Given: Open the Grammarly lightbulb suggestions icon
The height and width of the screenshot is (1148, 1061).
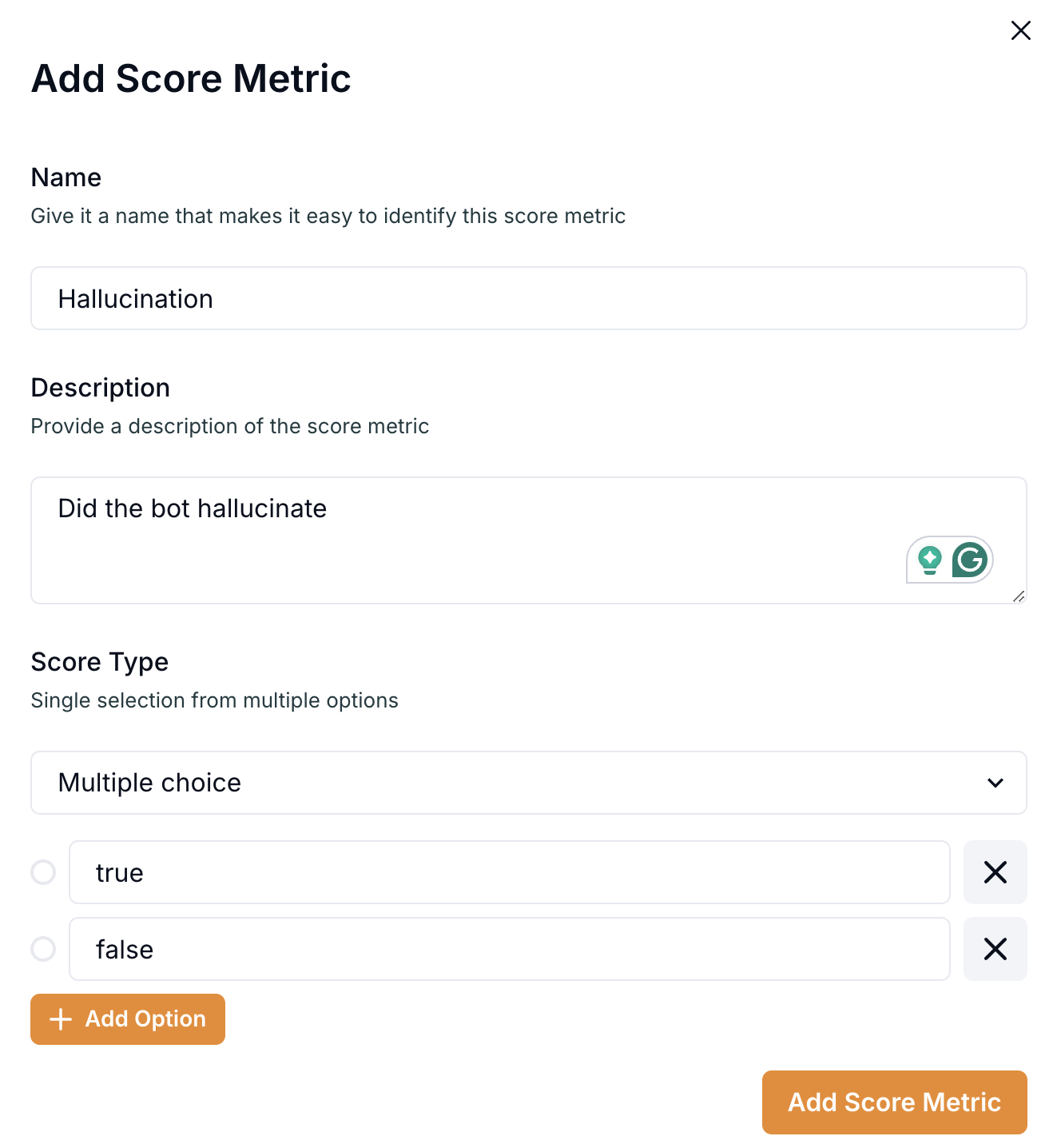Looking at the screenshot, I should 929,560.
